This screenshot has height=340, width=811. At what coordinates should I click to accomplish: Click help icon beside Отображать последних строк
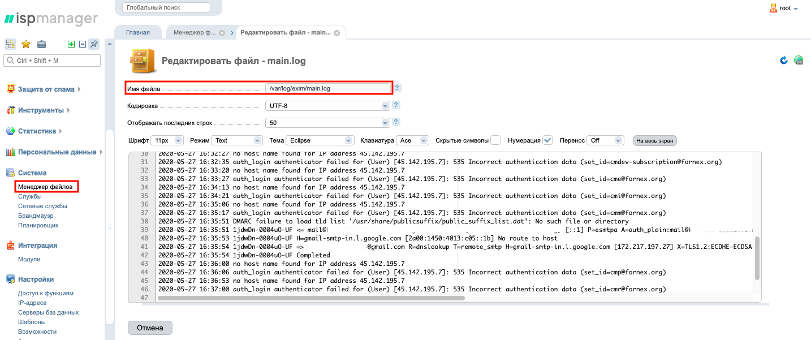point(396,122)
